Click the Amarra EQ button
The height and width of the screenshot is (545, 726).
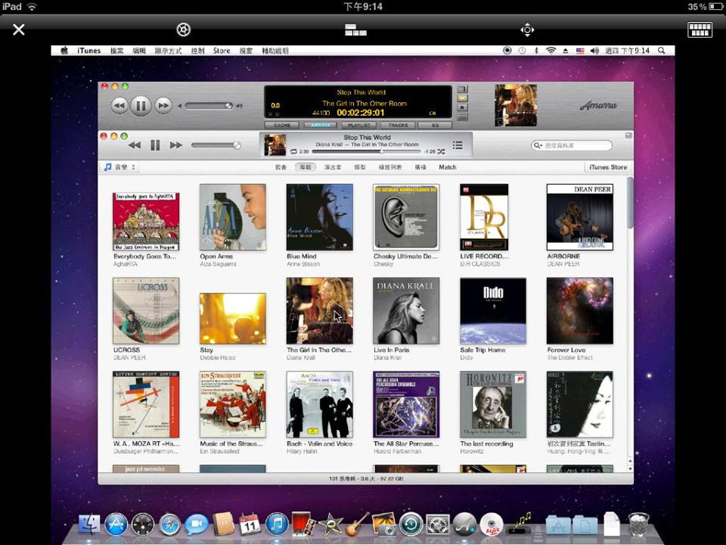(435, 125)
